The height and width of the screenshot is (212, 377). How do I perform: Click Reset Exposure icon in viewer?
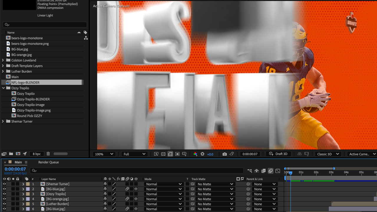pos(202,154)
